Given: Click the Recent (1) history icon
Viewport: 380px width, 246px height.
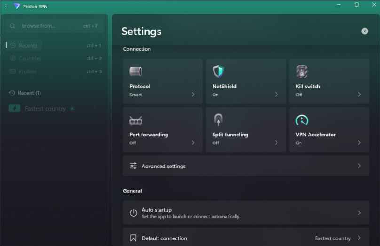Looking at the screenshot, I should (x=12, y=93).
